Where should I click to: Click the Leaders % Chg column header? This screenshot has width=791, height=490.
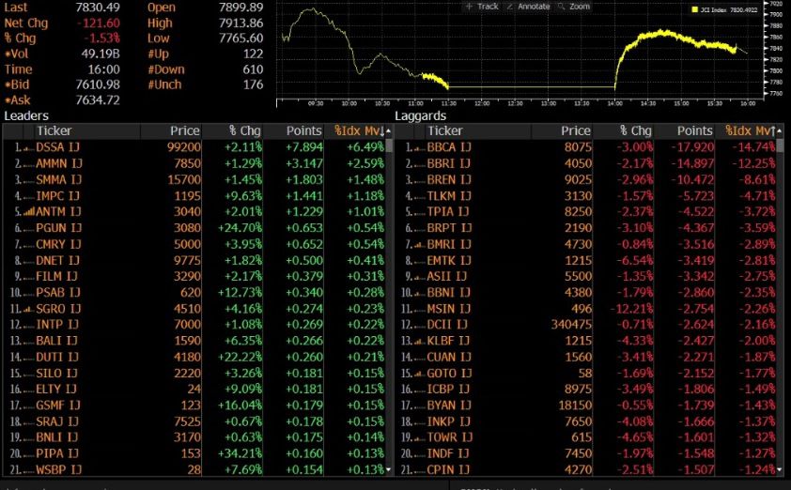coord(244,131)
